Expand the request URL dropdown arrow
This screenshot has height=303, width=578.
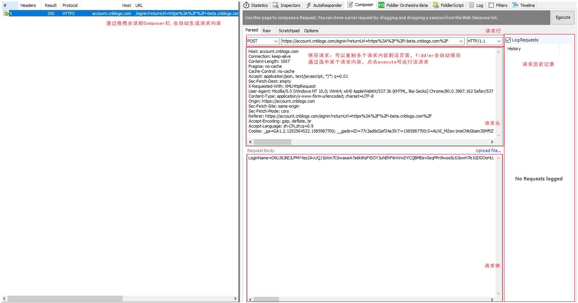(x=461, y=41)
